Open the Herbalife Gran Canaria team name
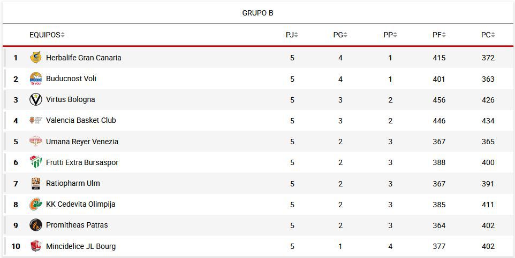The width and height of the screenshot is (515, 258). tap(84, 58)
